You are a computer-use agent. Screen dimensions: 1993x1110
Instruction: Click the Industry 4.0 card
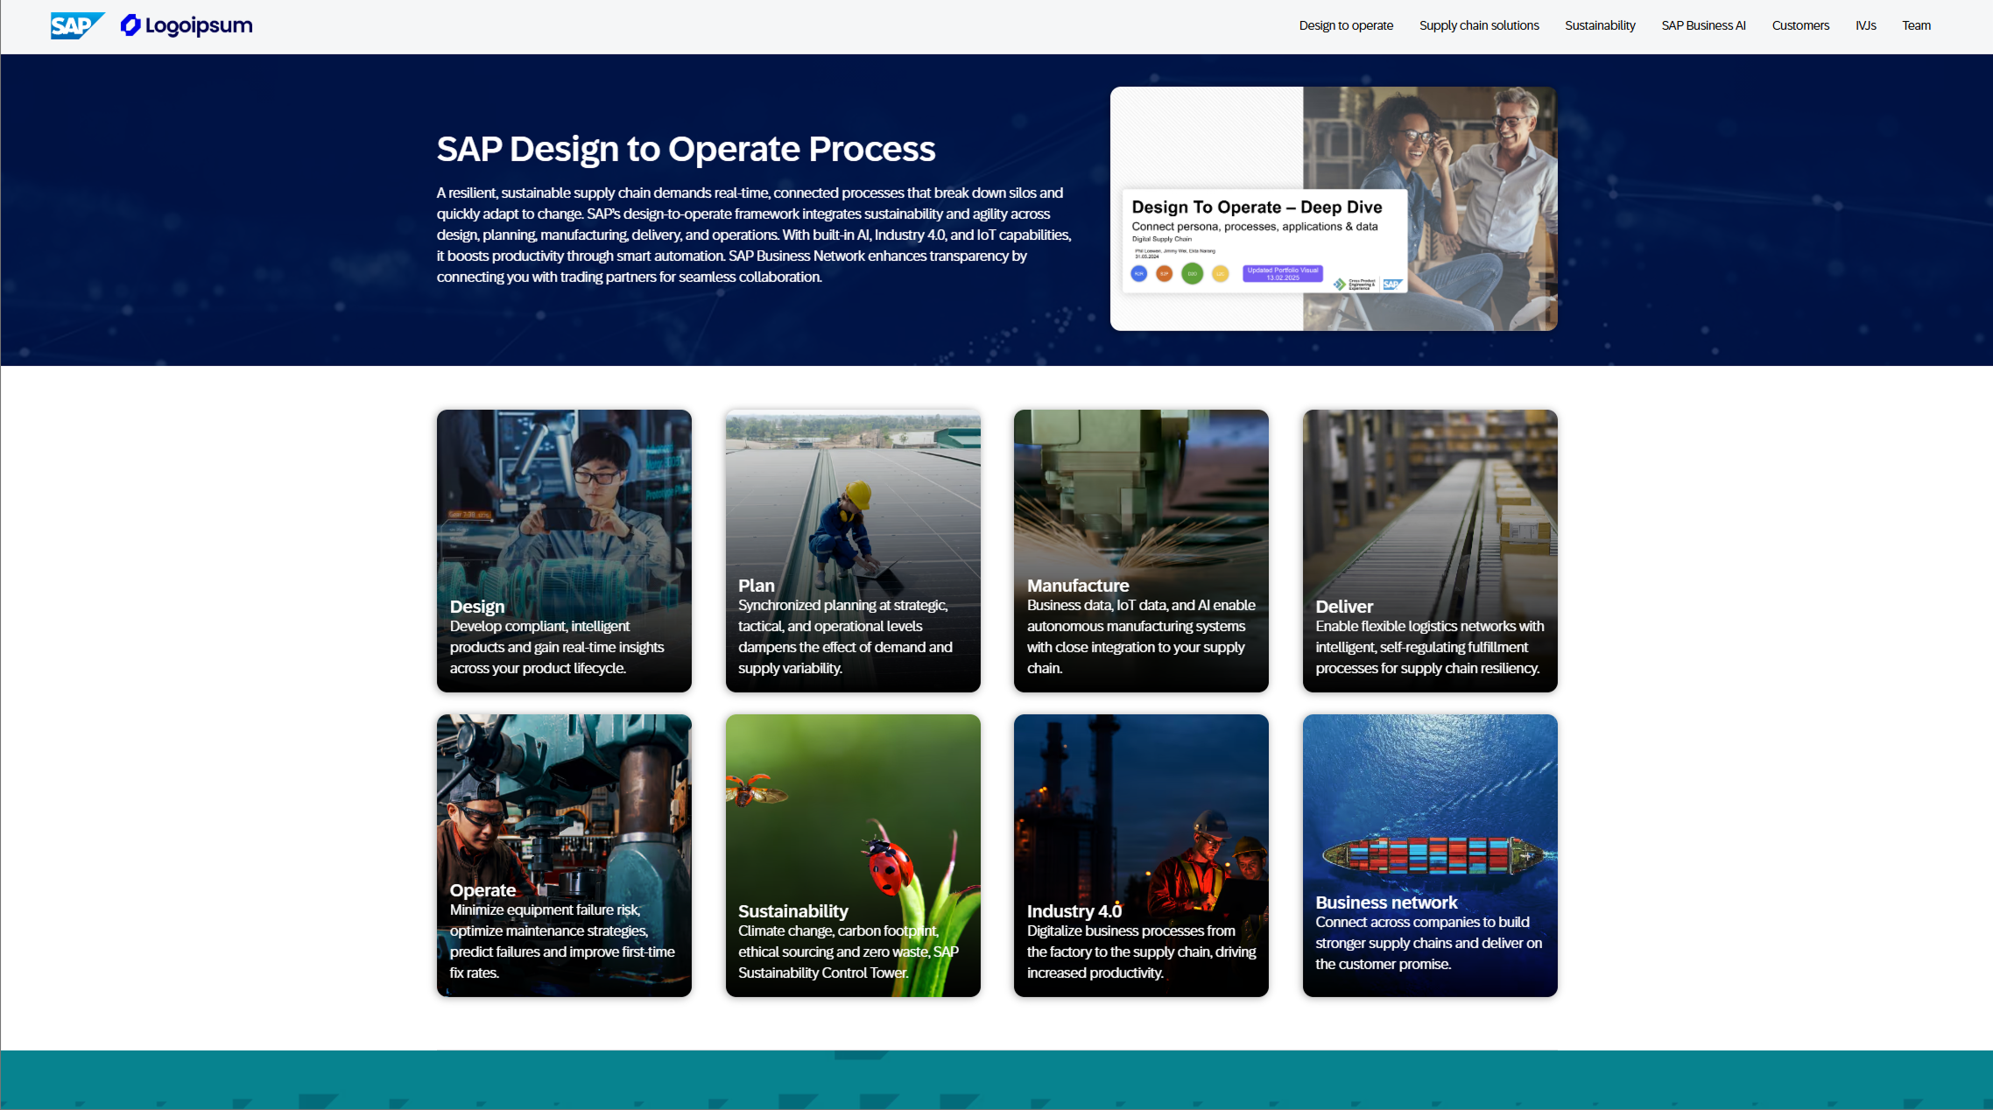tap(1140, 855)
